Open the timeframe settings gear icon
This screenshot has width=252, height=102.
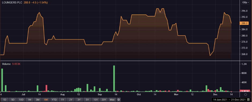(x=119, y=100)
